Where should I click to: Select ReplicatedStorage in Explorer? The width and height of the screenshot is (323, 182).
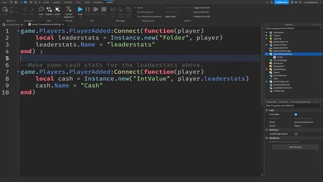pyautogui.click(x=282, y=51)
